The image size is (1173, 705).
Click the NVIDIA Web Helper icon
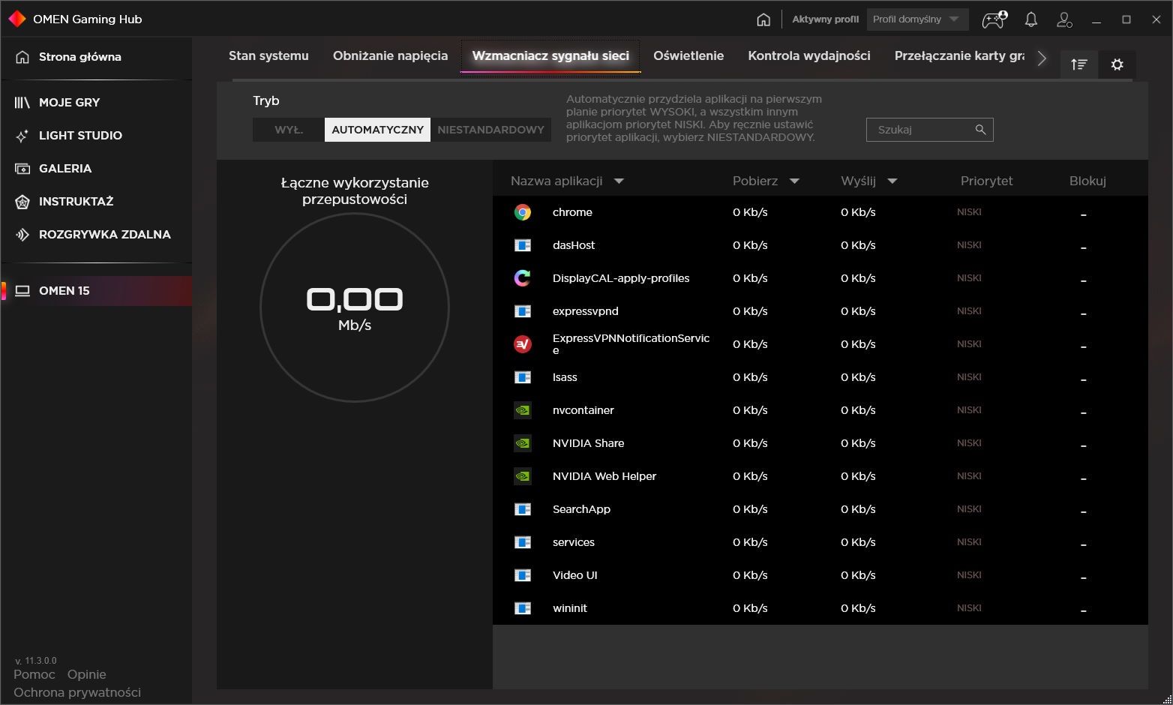tap(523, 476)
